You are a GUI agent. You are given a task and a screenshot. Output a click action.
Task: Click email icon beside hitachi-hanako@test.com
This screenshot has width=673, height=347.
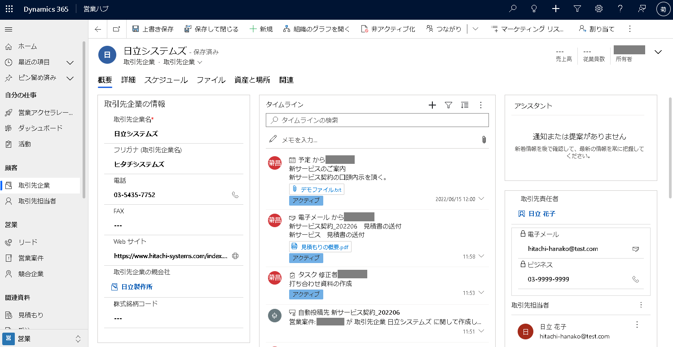635,249
